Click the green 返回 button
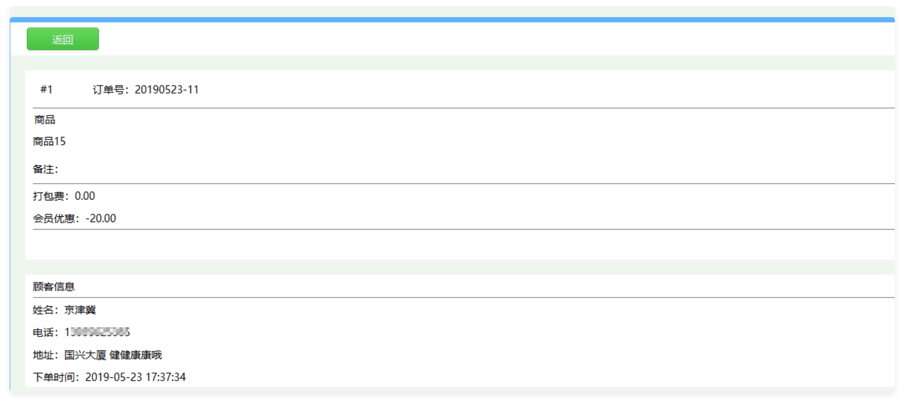Screen dimensions: 905x405 pos(63,39)
